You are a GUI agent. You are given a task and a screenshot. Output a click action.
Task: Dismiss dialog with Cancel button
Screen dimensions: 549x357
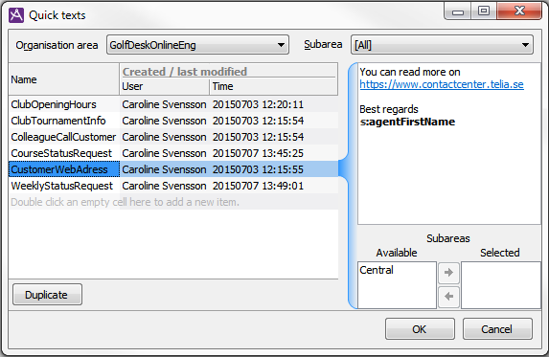coord(497,328)
